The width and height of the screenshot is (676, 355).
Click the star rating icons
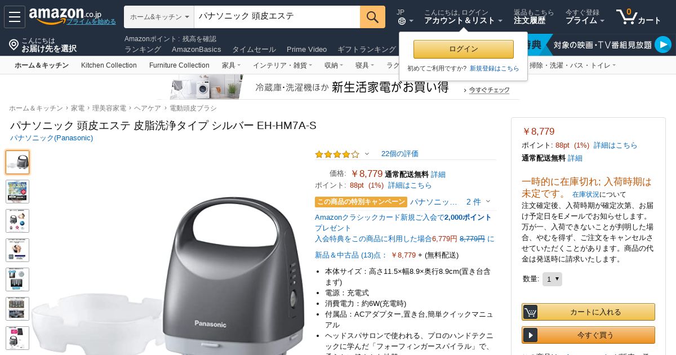pos(337,154)
